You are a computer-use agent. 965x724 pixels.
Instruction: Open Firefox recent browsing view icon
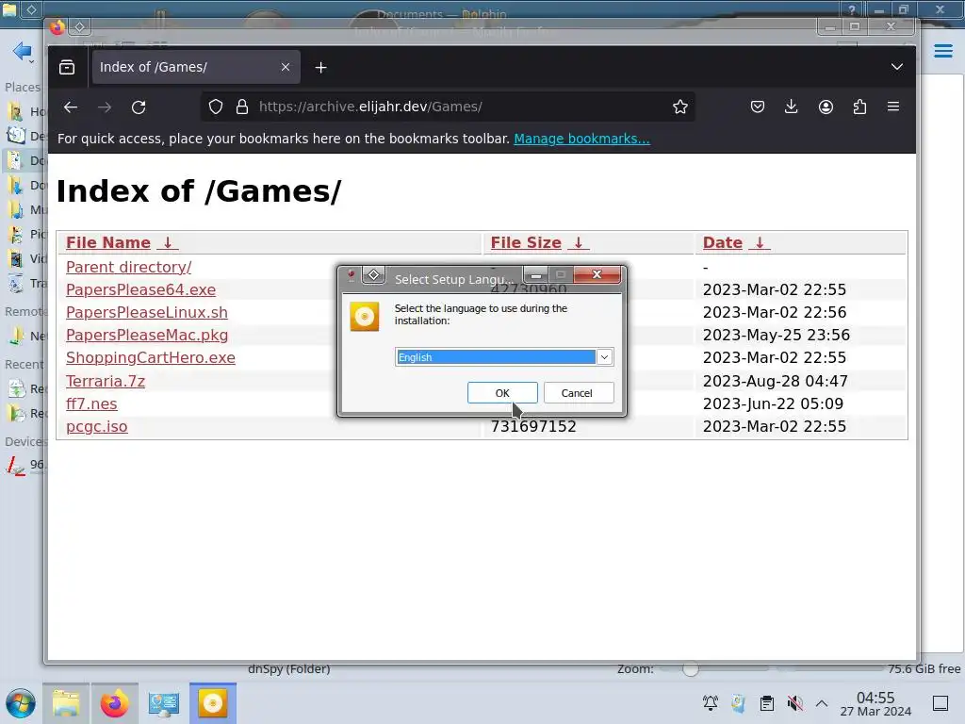pyautogui.click(x=67, y=67)
